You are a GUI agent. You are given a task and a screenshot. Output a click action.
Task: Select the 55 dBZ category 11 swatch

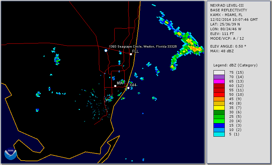[219, 90]
